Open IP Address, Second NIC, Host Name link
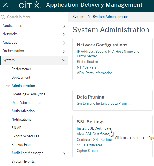 [108, 54]
